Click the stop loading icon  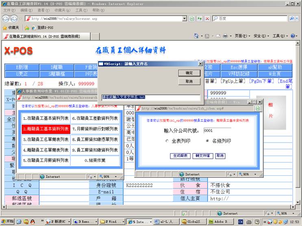[x=207, y=19]
